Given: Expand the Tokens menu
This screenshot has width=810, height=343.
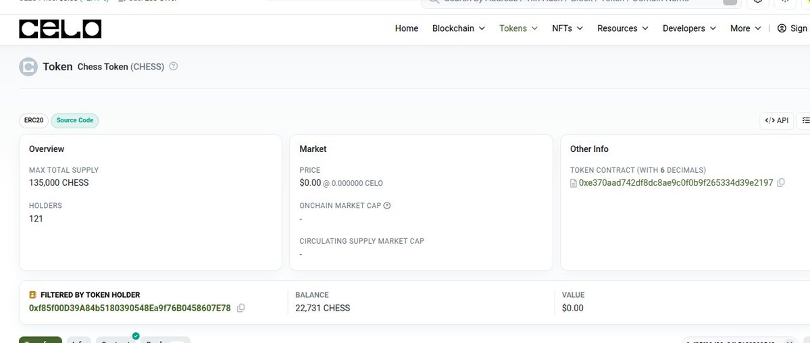Looking at the screenshot, I should (519, 28).
